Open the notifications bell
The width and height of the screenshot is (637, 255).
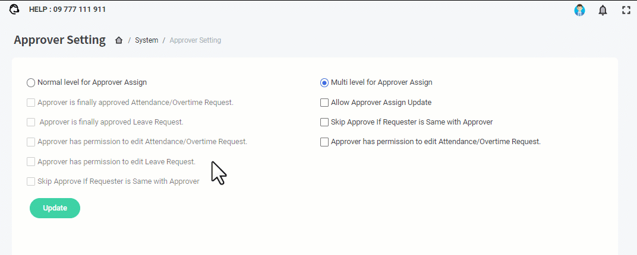(603, 10)
